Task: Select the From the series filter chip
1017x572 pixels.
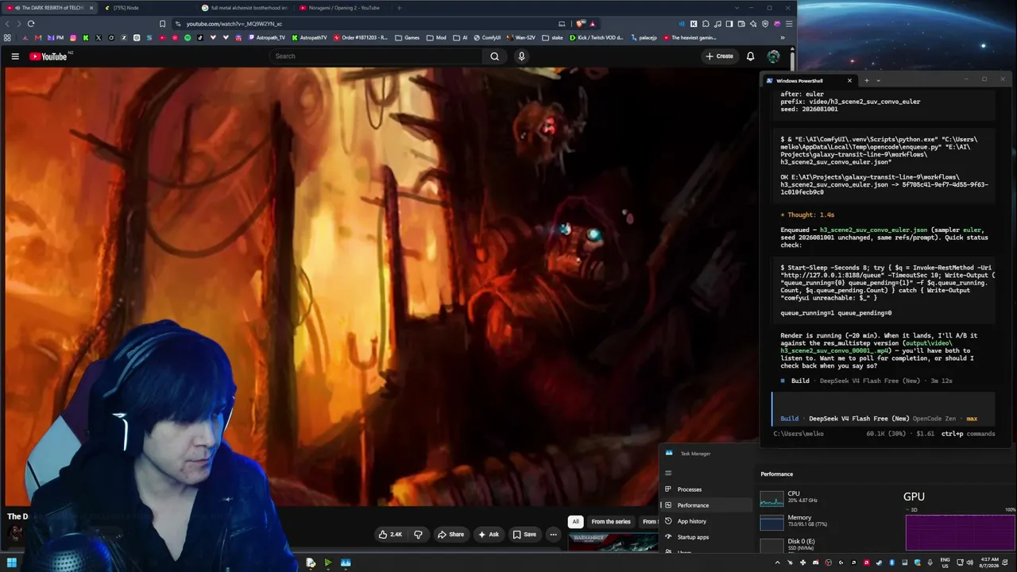Action: click(x=611, y=522)
